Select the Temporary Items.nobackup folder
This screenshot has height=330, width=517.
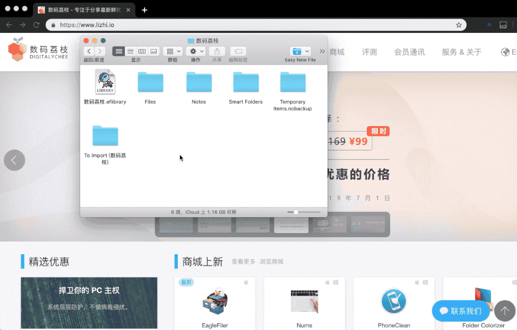click(292, 91)
